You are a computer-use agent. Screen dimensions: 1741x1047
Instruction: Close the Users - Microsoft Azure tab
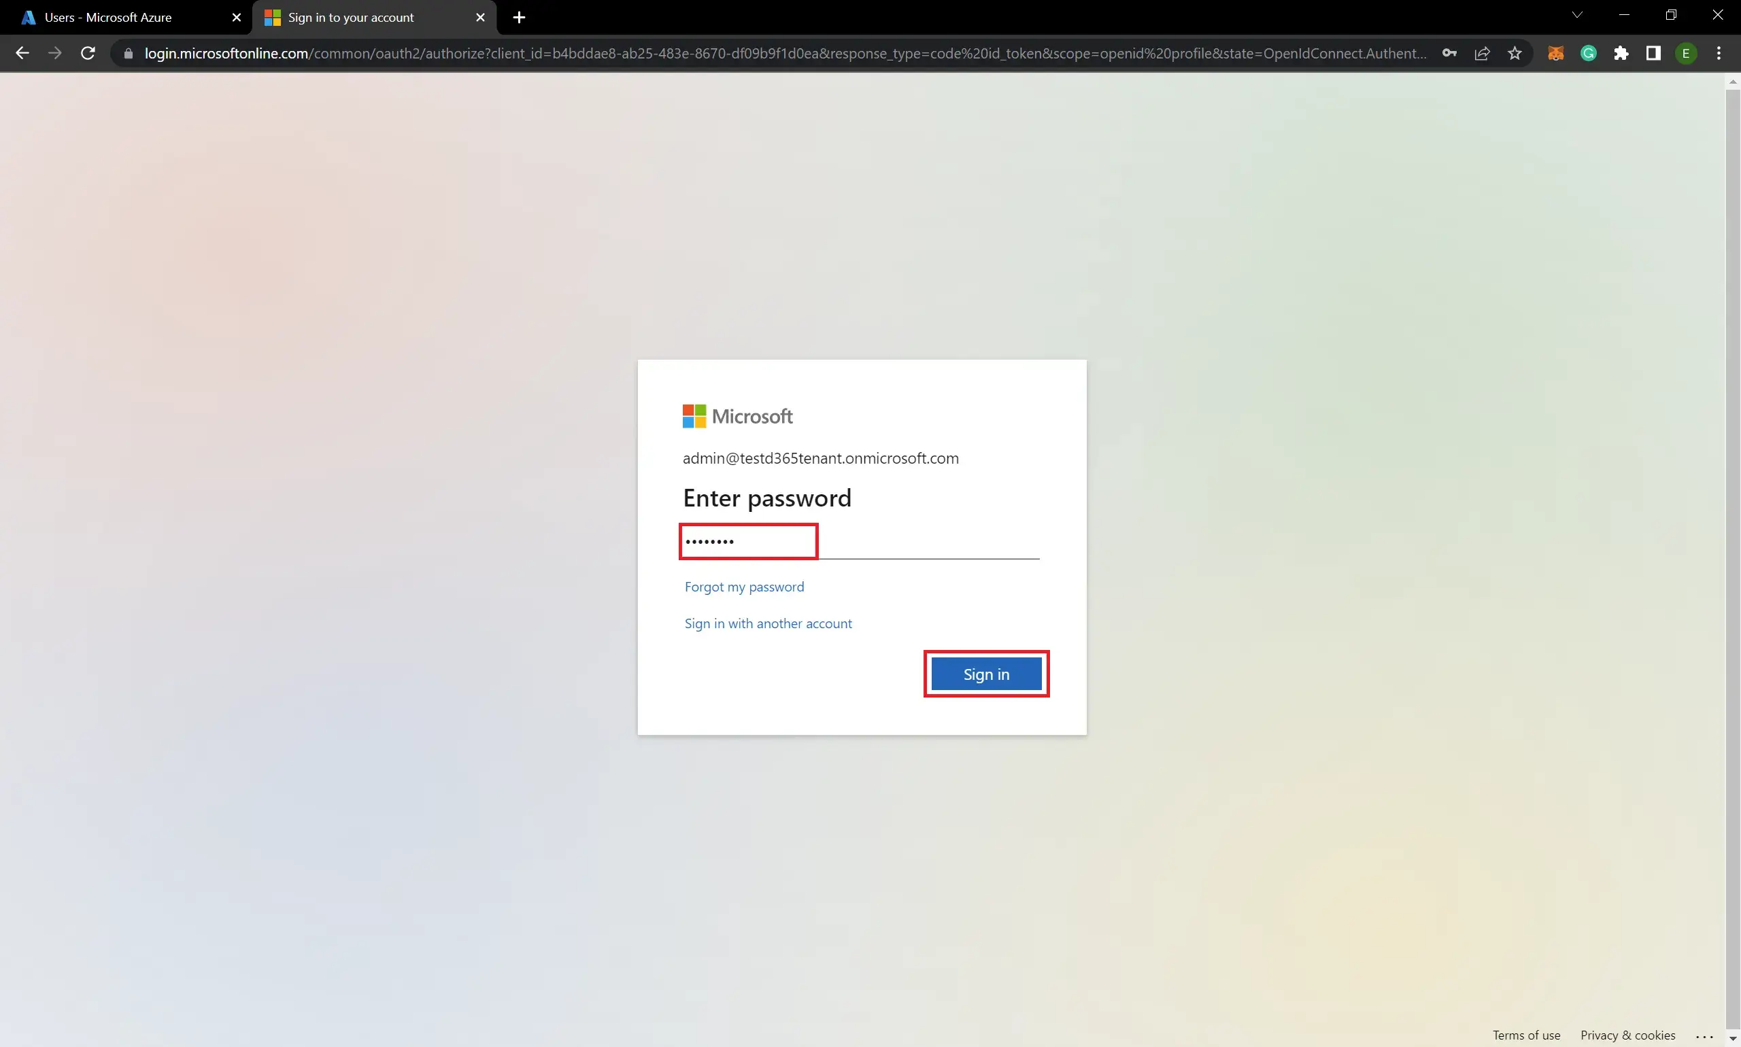tap(237, 18)
